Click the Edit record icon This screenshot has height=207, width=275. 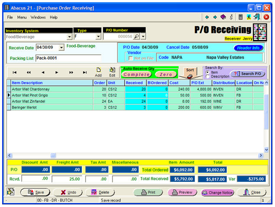click(x=112, y=72)
